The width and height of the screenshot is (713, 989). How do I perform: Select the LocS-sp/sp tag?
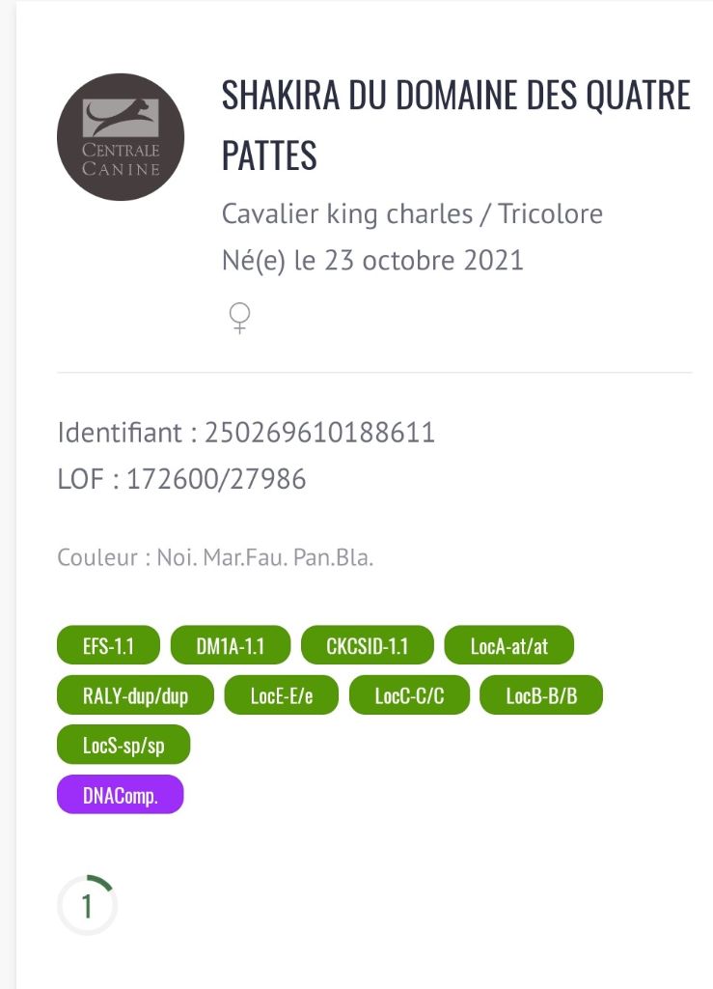click(x=123, y=745)
